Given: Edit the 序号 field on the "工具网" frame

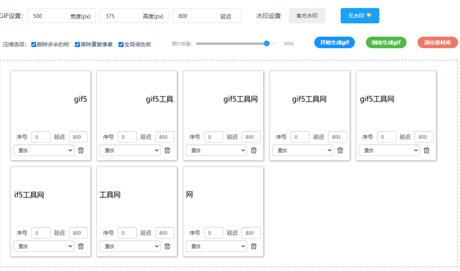Looking at the screenshot, I should pyautogui.click(x=127, y=233).
